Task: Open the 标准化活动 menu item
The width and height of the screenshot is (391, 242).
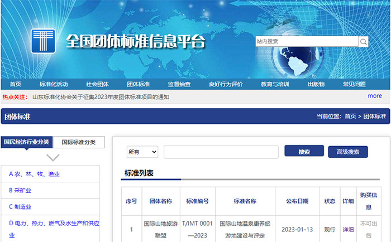Action: 54,84
